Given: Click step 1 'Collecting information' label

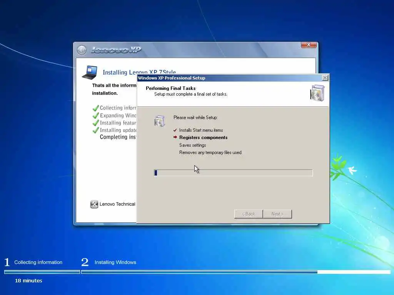Looking at the screenshot, I should coord(38,262).
